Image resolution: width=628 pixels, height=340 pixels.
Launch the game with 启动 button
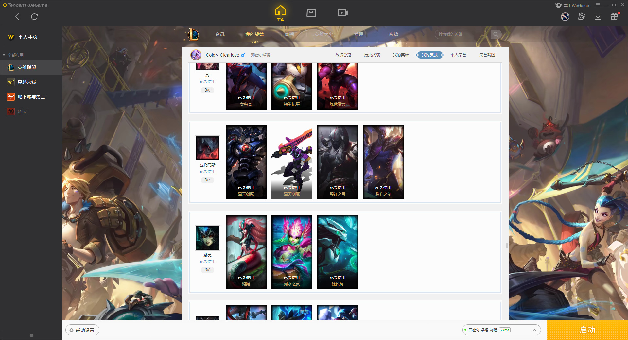click(x=587, y=330)
